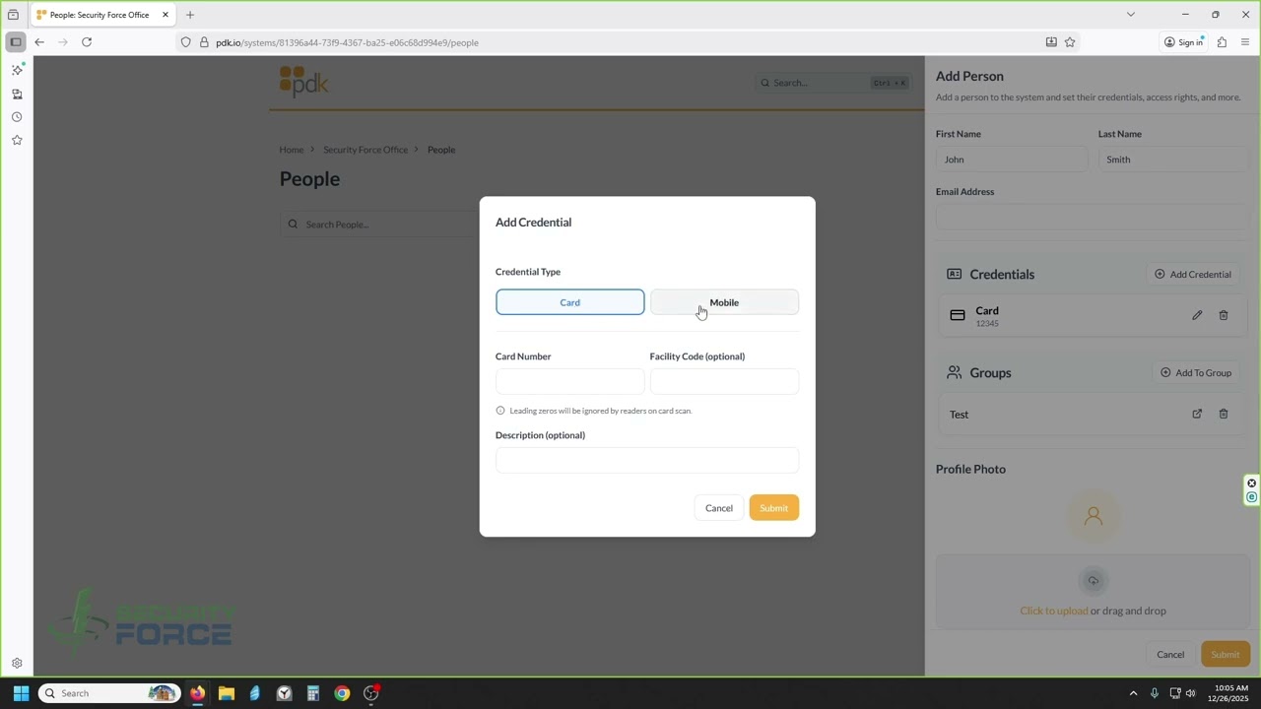Screen dimensions: 1261x709
Task: Open File Explorer from the taskbar
Action: click(226, 693)
